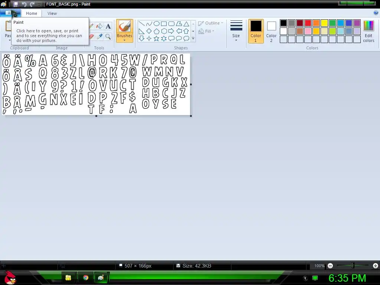Pick the Right arrow shape

pos(171,31)
